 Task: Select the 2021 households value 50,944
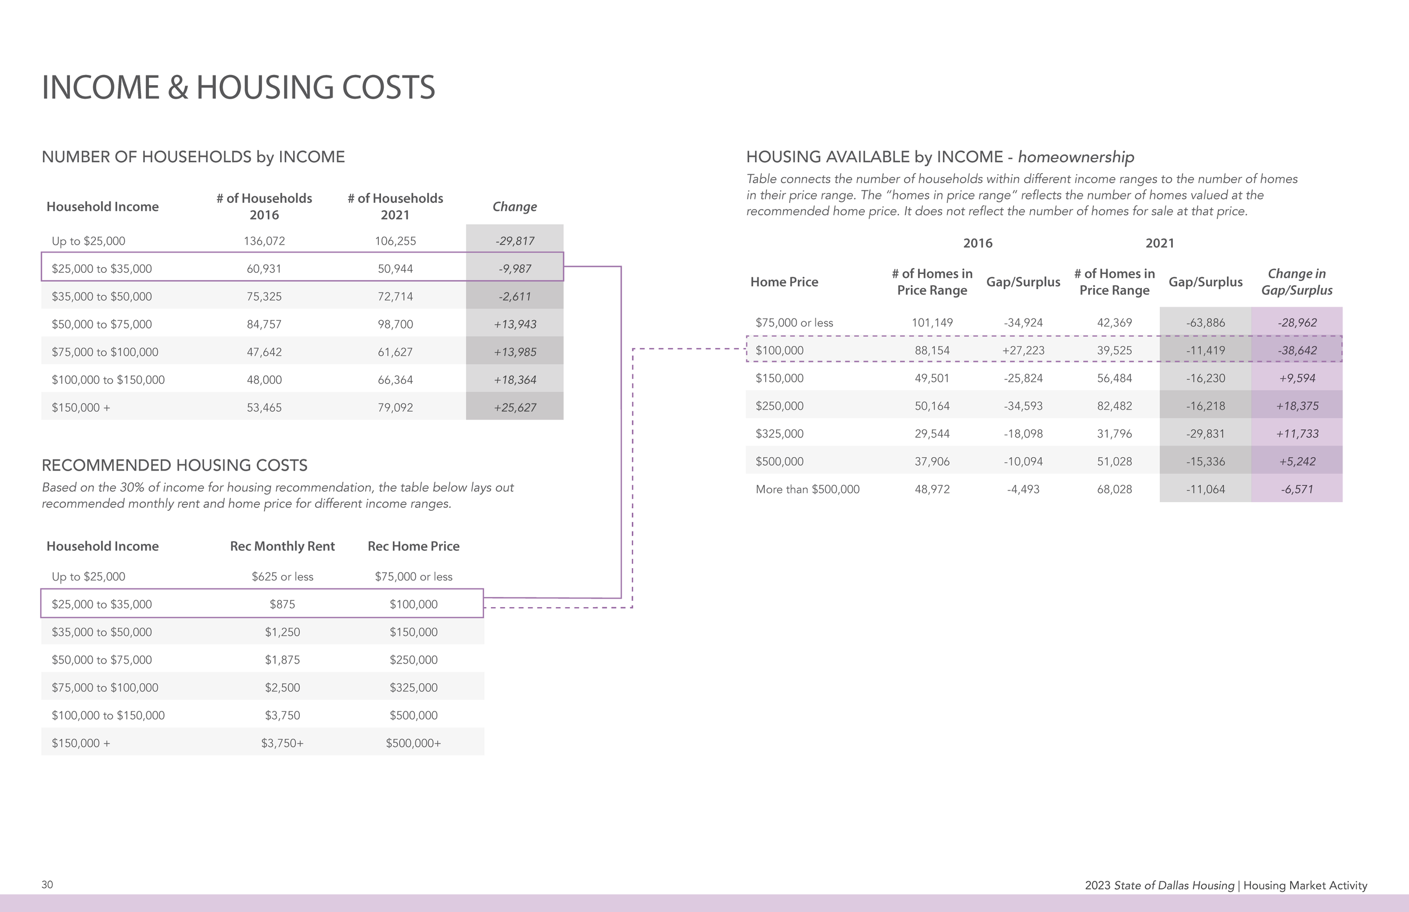[x=396, y=269]
